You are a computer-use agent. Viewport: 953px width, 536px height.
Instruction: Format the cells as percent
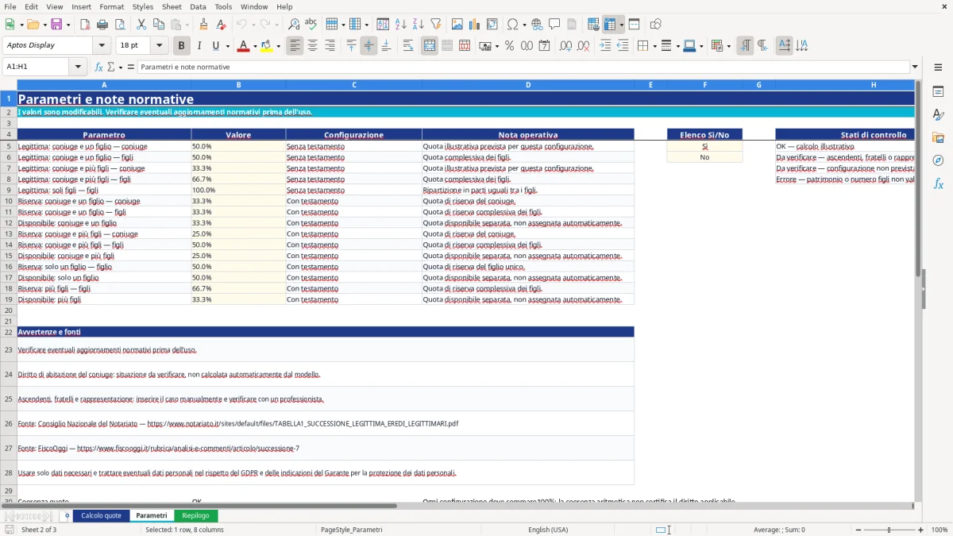(510, 46)
